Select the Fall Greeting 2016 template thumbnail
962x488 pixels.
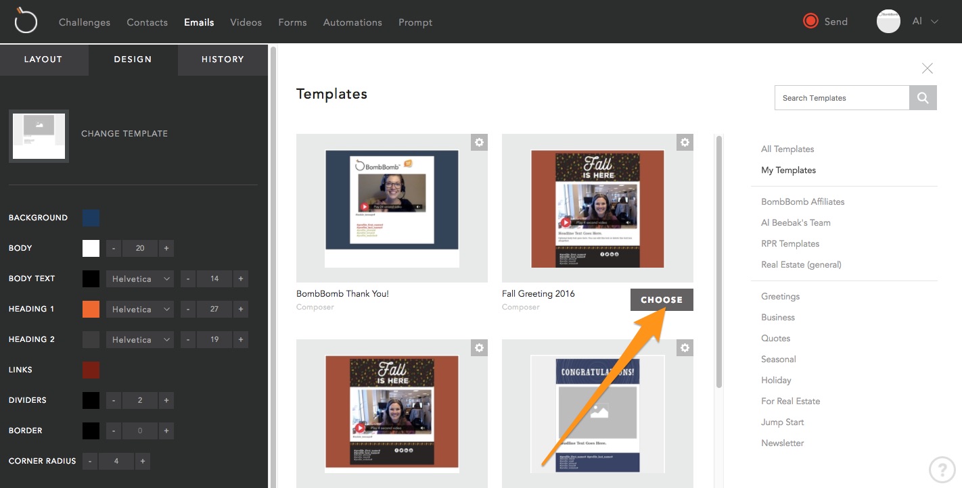[x=597, y=208]
